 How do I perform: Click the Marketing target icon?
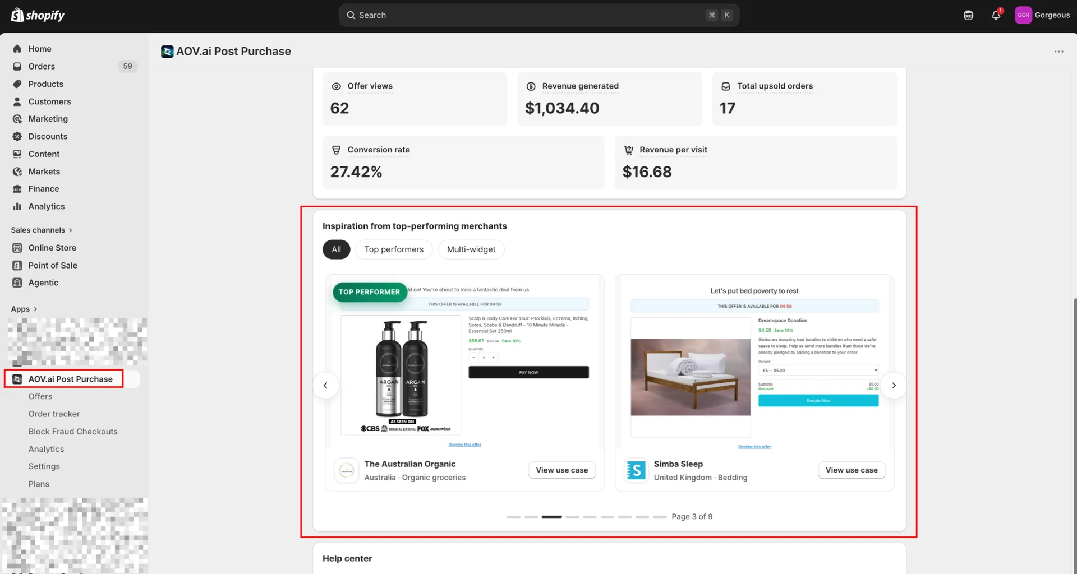click(x=17, y=119)
